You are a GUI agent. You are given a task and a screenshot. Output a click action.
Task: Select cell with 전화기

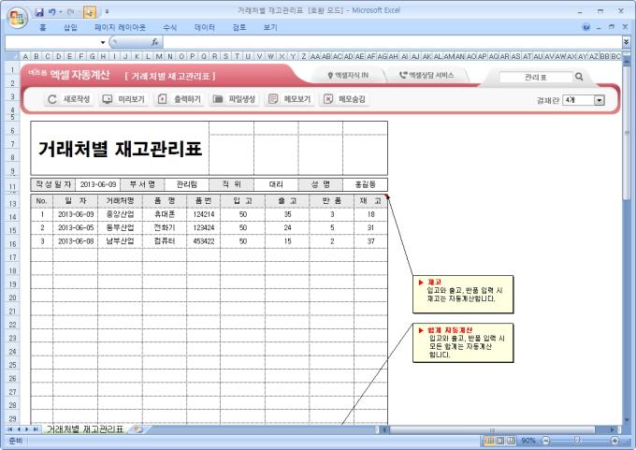[165, 227]
